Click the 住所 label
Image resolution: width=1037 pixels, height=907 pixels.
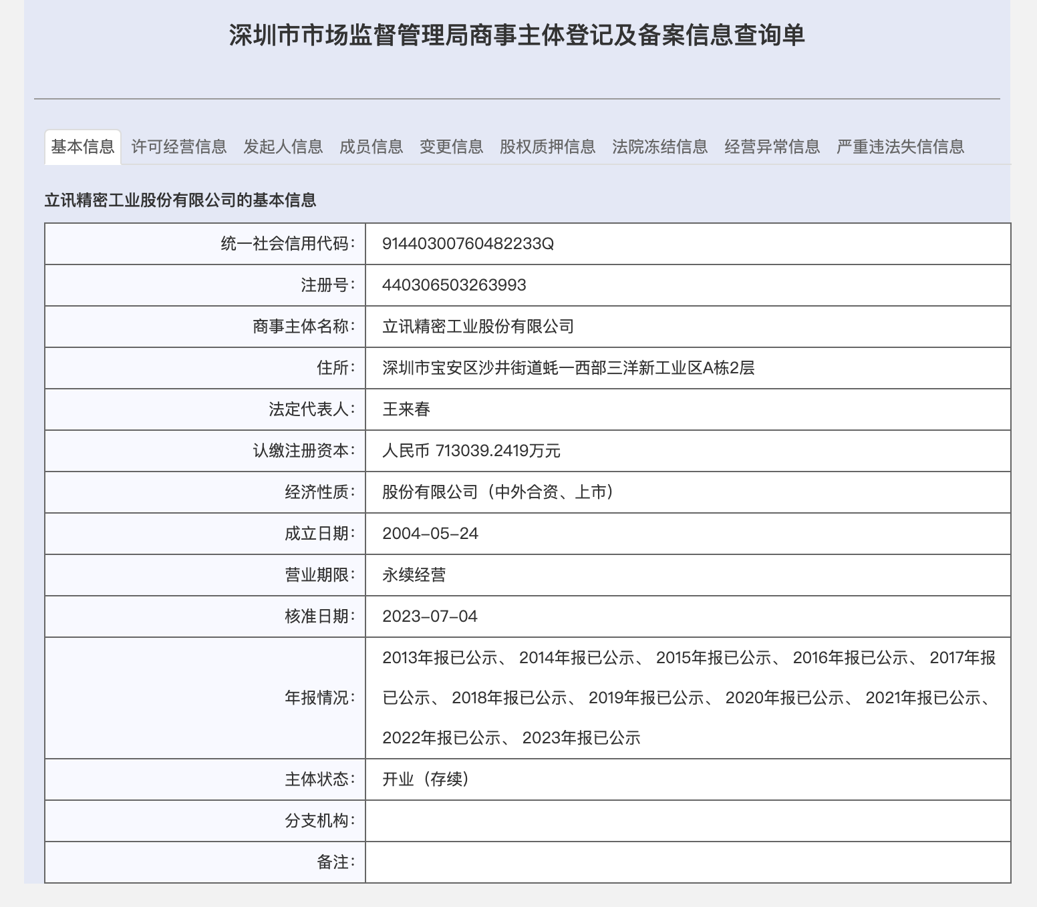coord(335,368)
